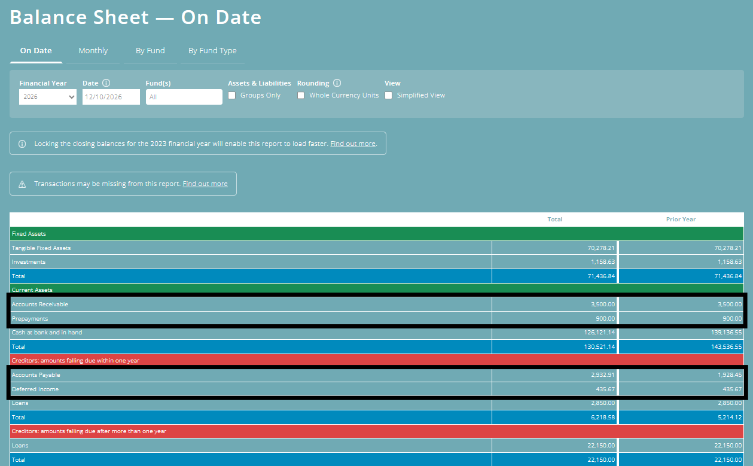Enable the Groups Only checkbox
This screenshot has width=753, height=466.
(x=232, y=96)
